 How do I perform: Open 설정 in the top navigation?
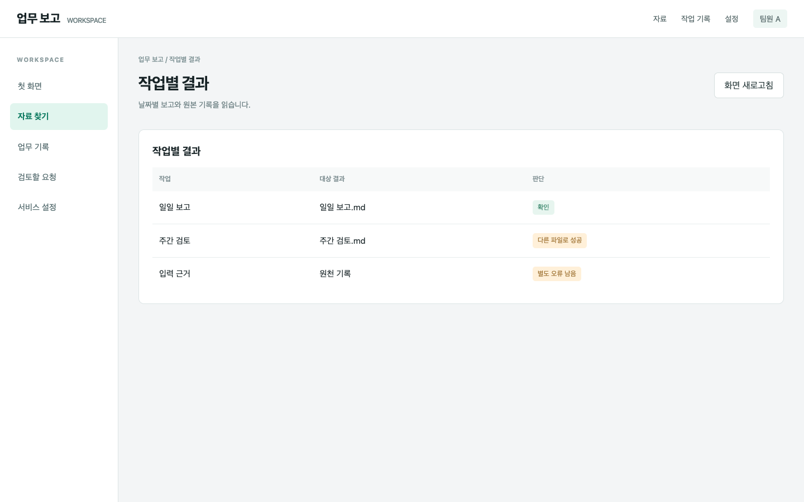[x=731, y=19]
